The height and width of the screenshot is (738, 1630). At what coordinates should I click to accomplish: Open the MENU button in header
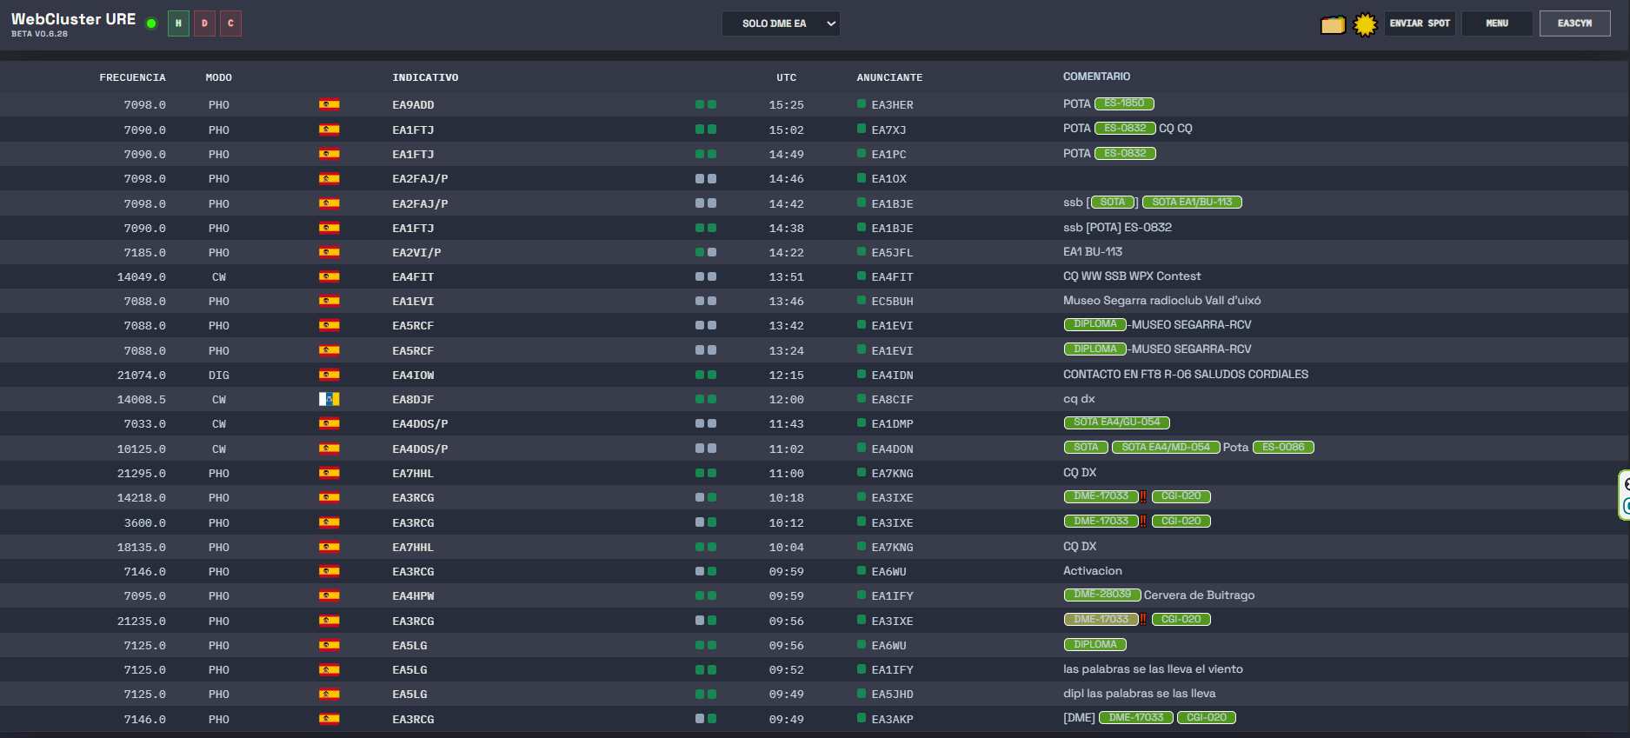coord(1496,23)
